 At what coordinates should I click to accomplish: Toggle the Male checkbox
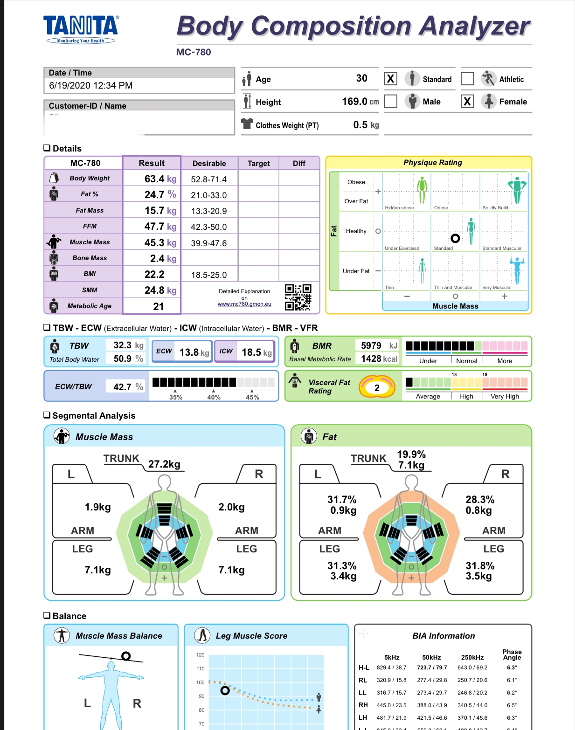click(391, 101)
